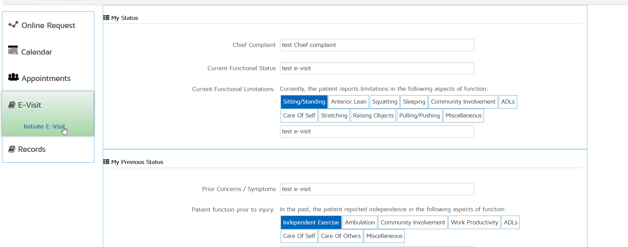
Task: Open the Online Request menu item
Action: click(48, 26)
